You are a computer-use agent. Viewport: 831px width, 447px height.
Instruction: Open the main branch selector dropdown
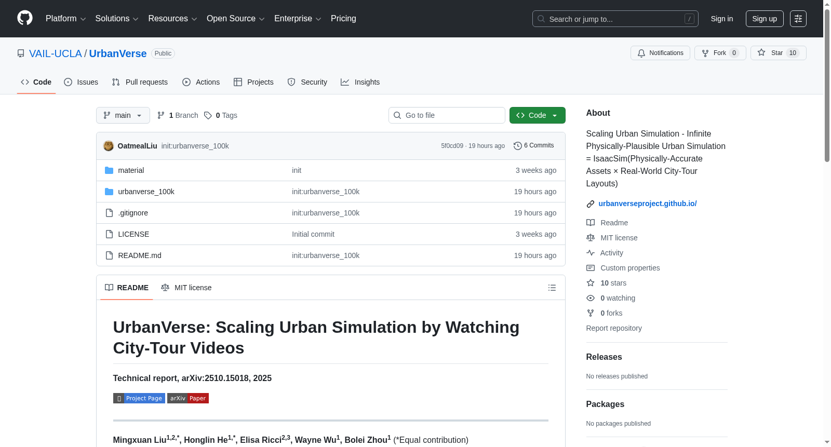click(123, 115)
